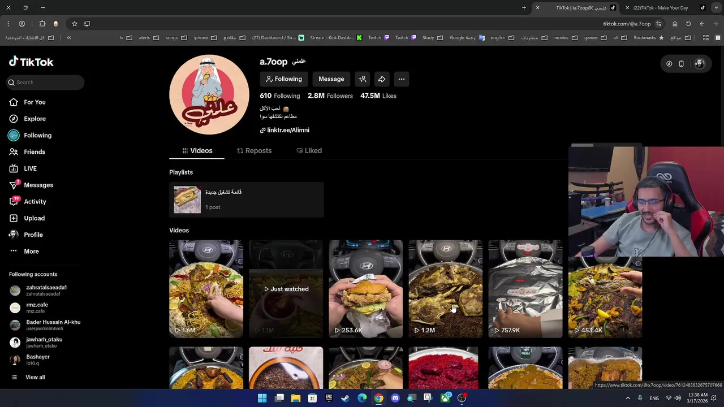This screenshot has width=724, height=407.
Task: Click the address bar URL tiktok.com/@a.7oop
Action: [627, 24]
